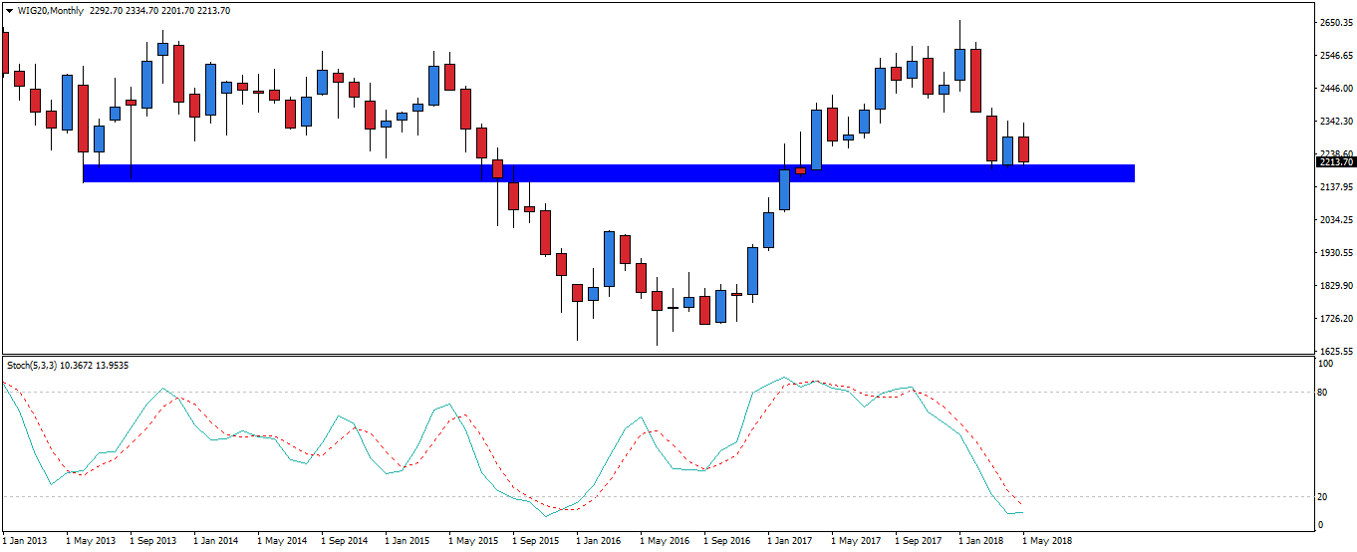
Task: Click the 1 May 2014 date label
Action: point(282,541)
